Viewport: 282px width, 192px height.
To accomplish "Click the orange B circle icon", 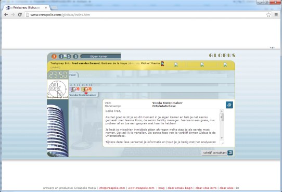I will [x=54, y=57].
